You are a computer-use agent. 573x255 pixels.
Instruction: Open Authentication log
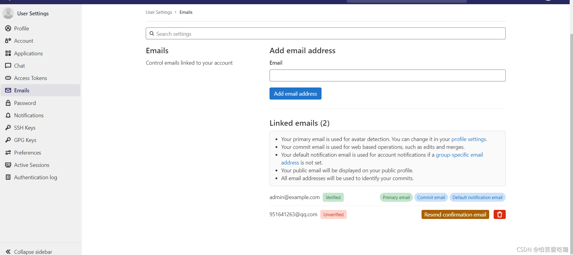(35, 177)
